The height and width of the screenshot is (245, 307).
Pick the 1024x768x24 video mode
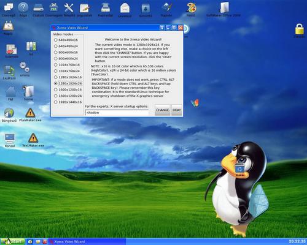(67, 71)
